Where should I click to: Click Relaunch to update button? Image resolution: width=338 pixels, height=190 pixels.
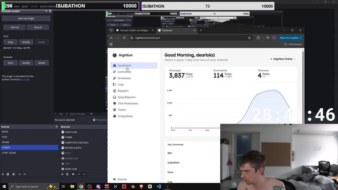click(x=289, y=38)
